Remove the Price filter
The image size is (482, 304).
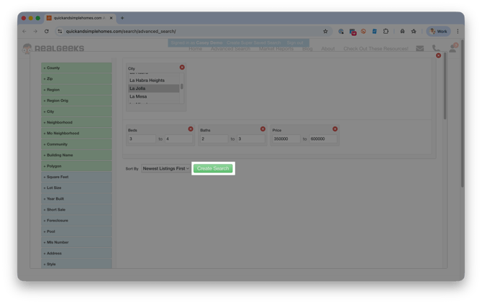(335, 129)
